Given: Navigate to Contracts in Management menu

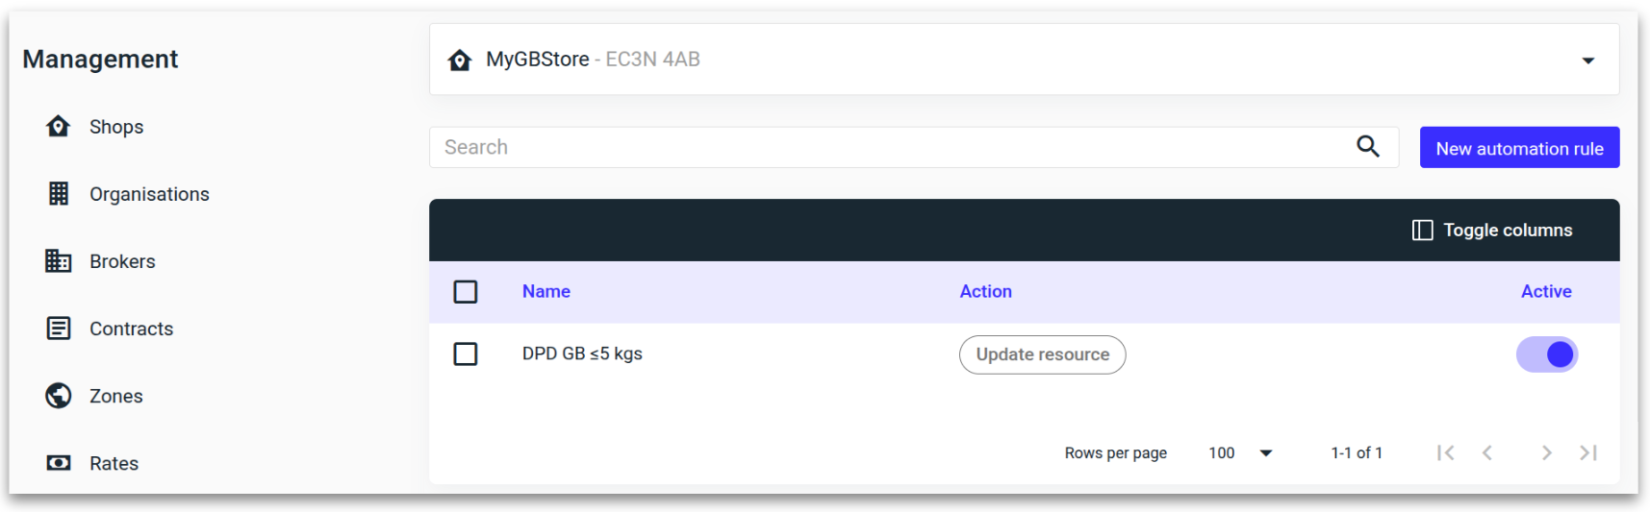Looking at the screenshot, I should click(x=132, y=329).
